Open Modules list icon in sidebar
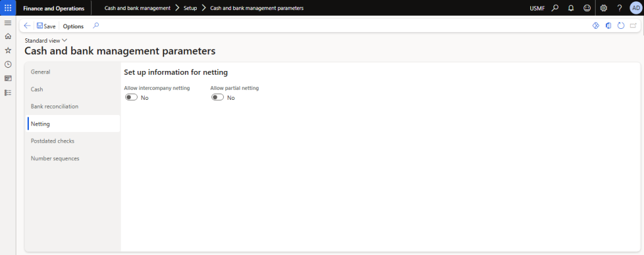 [x=8, y=92]
